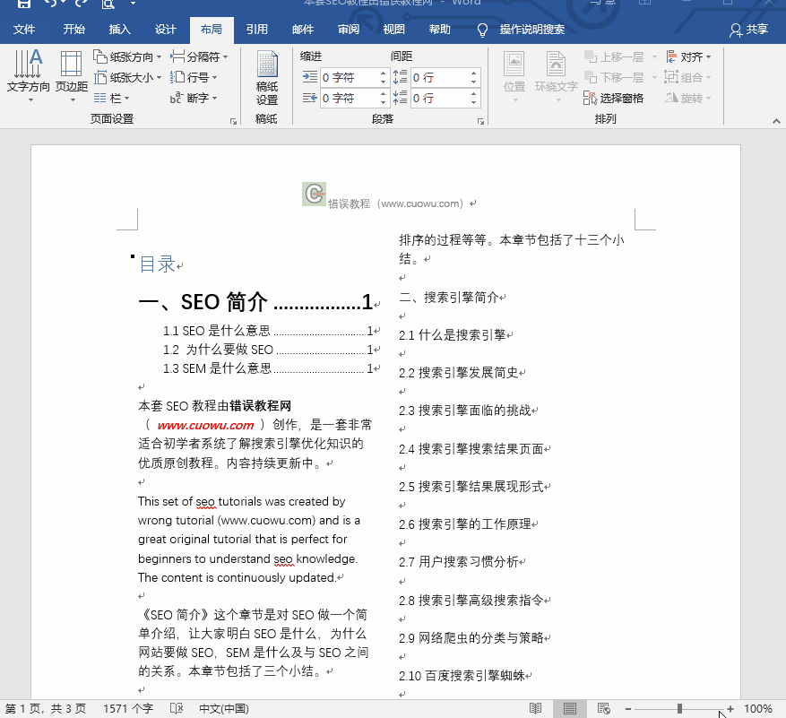Open the Breaks (分隔符) dropdown
Viewport: 786px width, 718px height.
pyautogui.click(x=199, y=56)
